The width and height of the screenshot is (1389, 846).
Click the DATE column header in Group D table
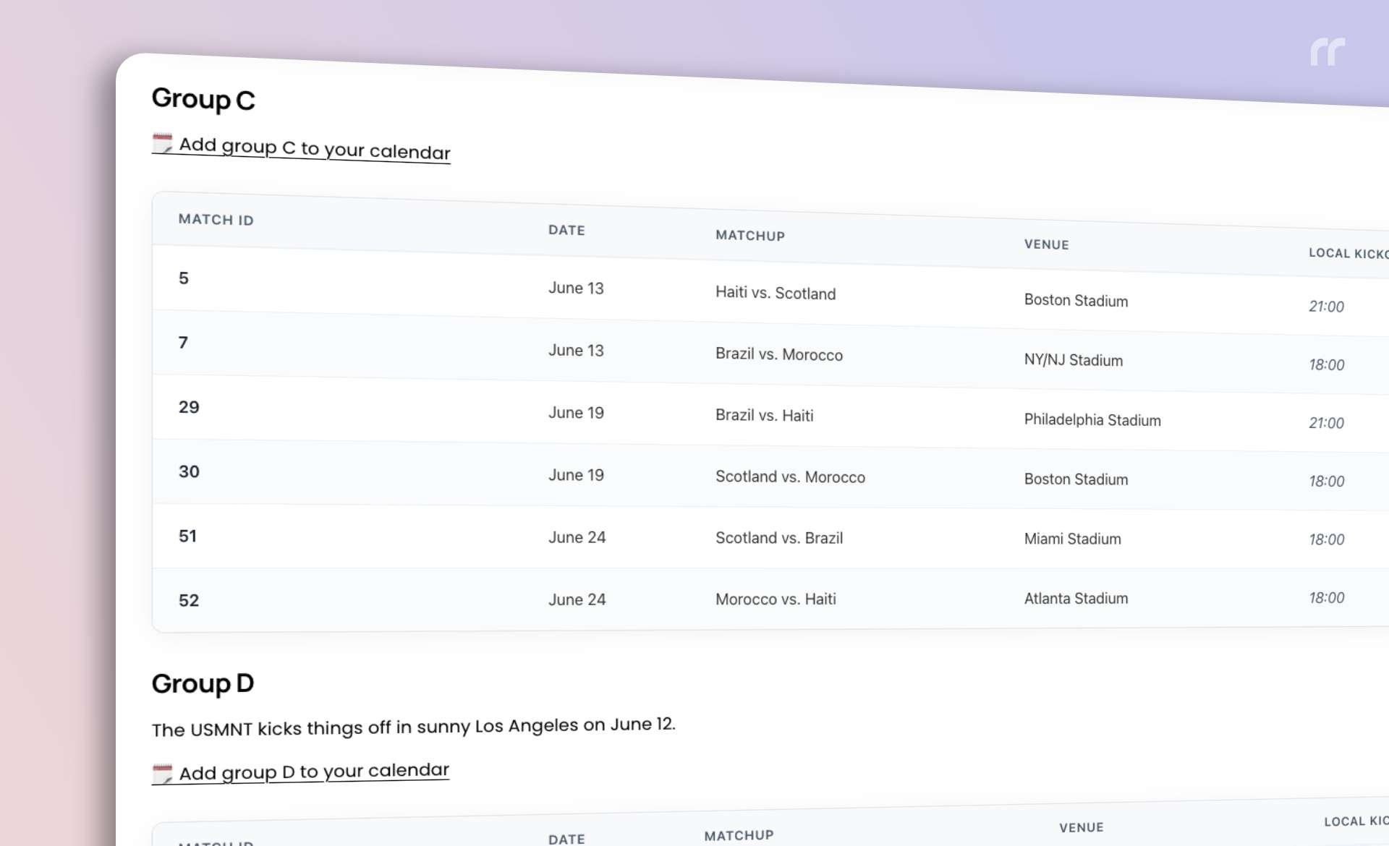[566, 839]
